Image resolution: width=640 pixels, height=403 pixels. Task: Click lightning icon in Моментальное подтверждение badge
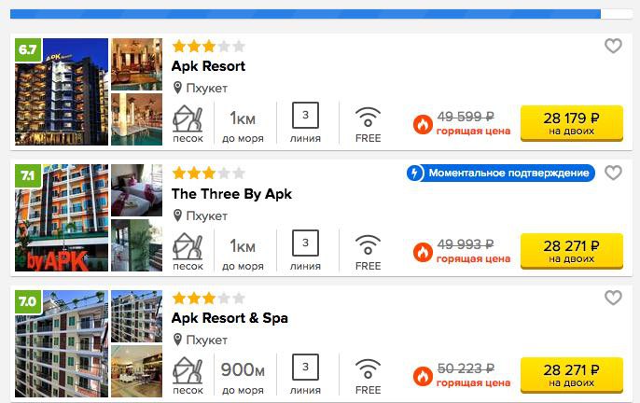[x=414, y=174]
